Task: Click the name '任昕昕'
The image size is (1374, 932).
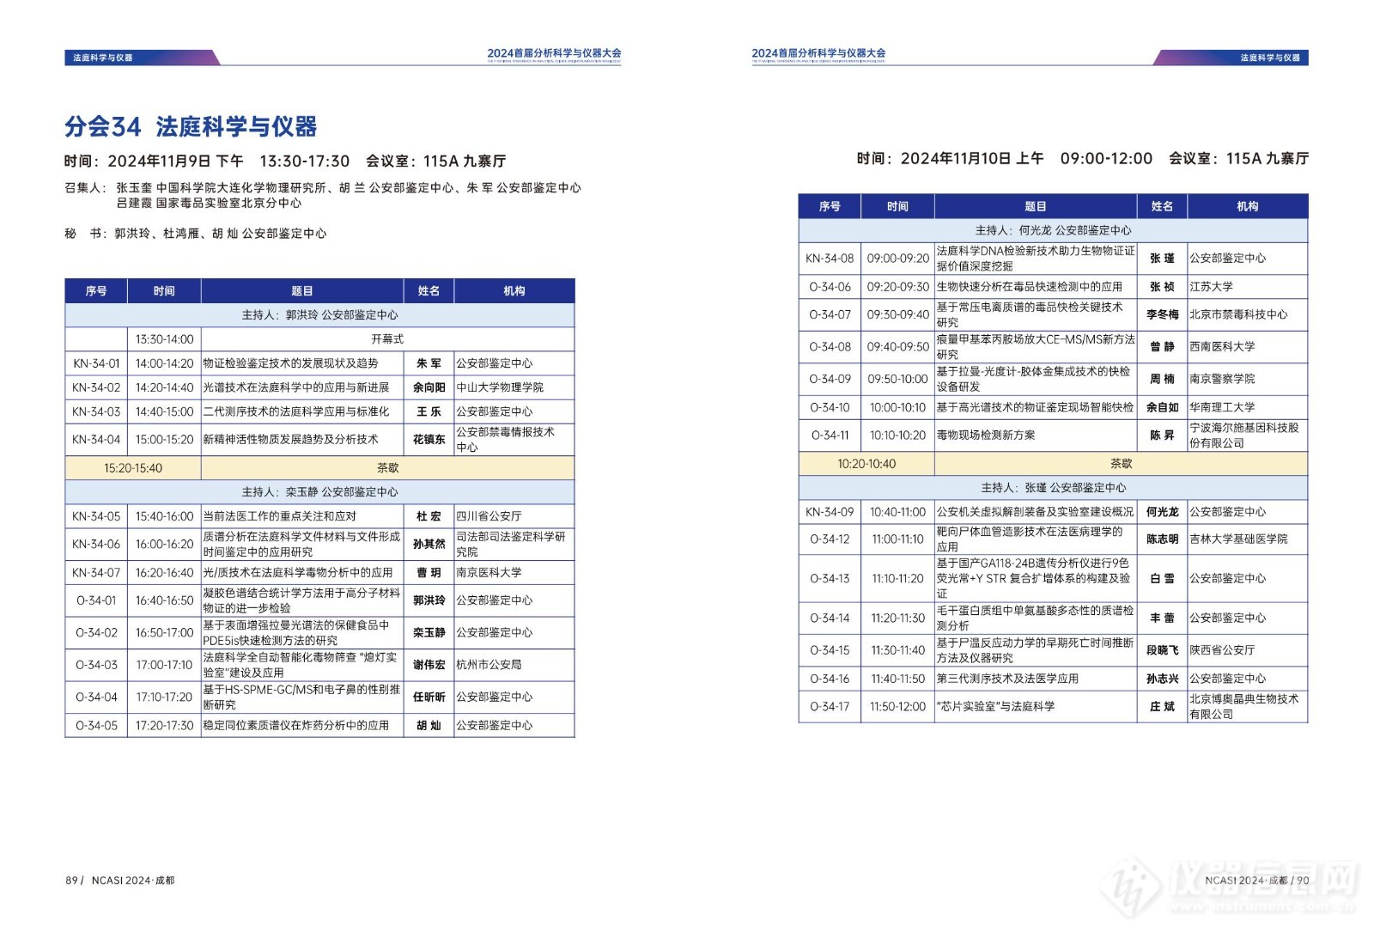Action: pos(429,697)
